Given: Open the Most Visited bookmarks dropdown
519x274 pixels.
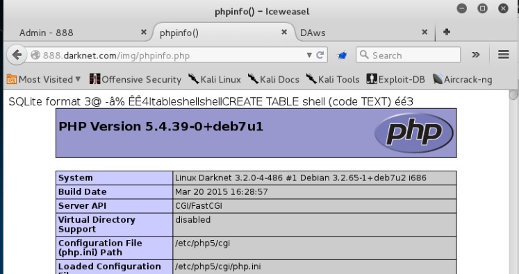Looking at the screenshot, I should click(43, 79).
